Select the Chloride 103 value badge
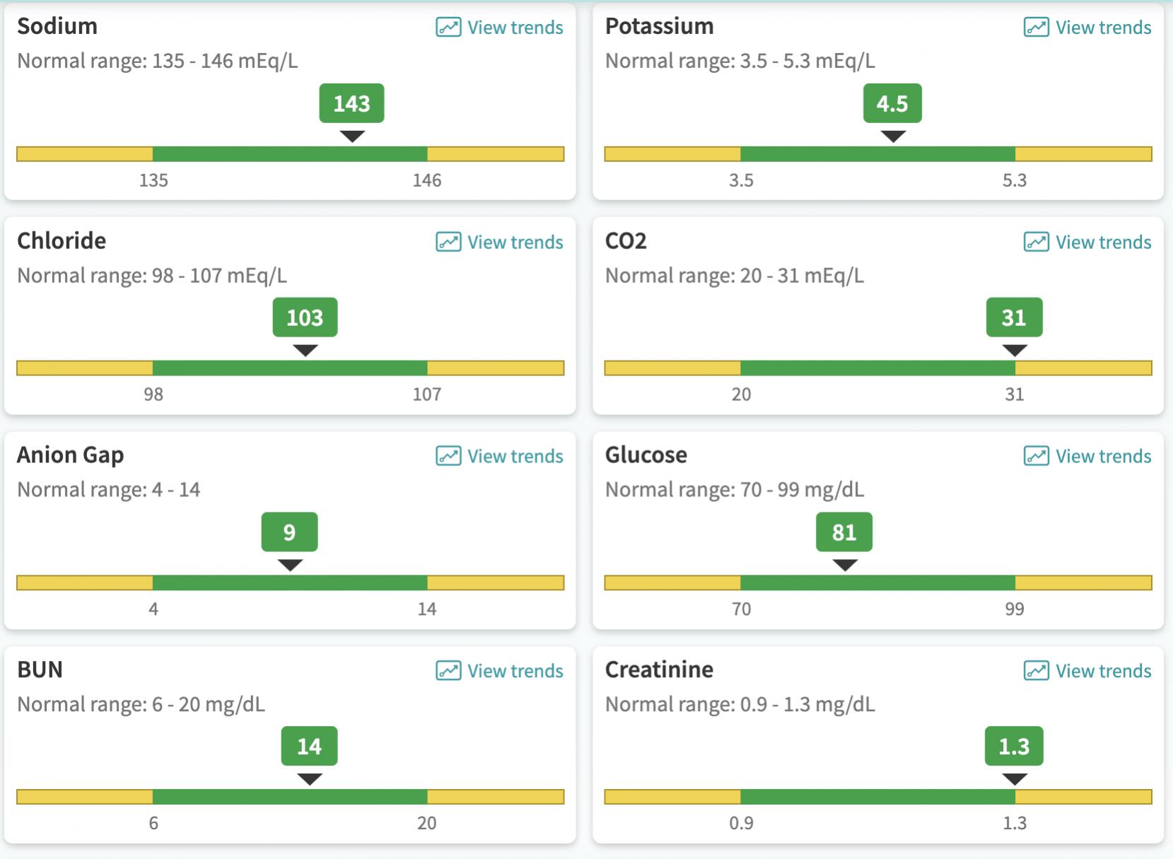This screenshot has height=859, width=1173. (x=305, y=317)
